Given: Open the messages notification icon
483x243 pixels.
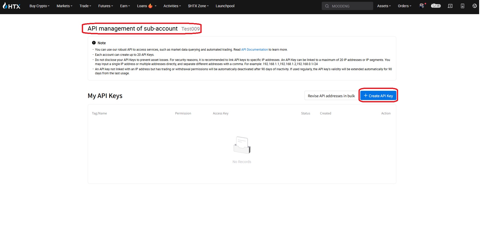Looking at the screenshot, I should click(x=450, y=6).
